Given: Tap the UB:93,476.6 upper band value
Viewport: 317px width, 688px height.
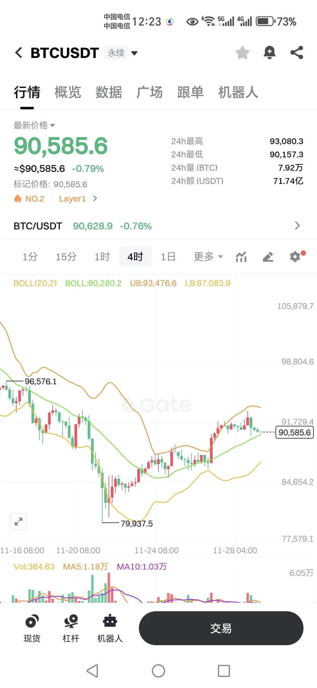Looking at the screenshot, I should coord(153,283).
